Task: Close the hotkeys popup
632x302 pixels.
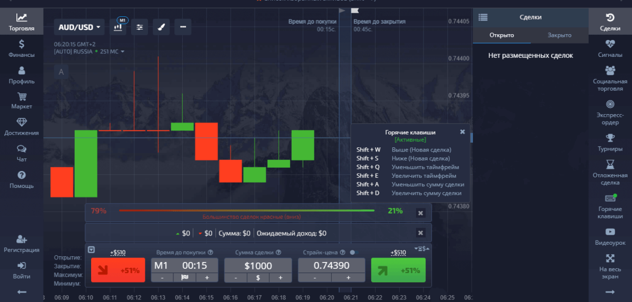Action: click(x=462, y=132)
